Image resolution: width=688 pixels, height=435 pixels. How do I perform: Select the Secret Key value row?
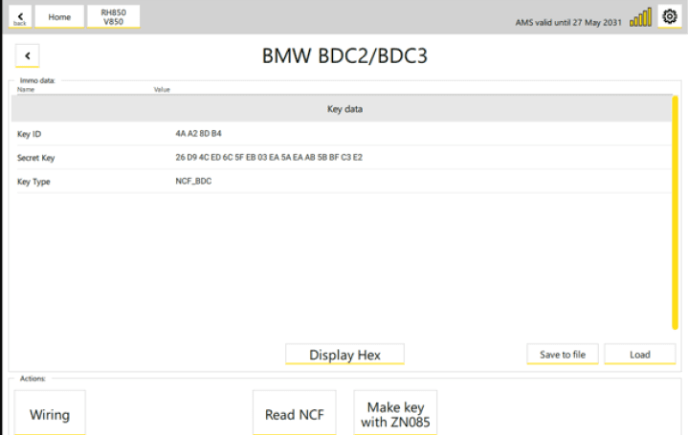[x=344, y=158]
